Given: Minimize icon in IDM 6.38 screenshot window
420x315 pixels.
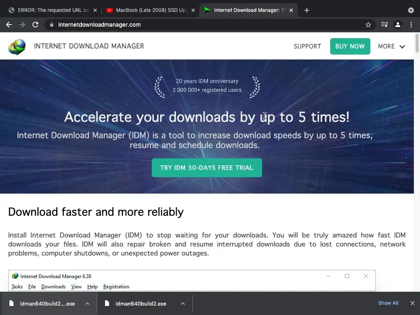Looking at the screenshot, I should pyautogui.click(x=329, y=276).
